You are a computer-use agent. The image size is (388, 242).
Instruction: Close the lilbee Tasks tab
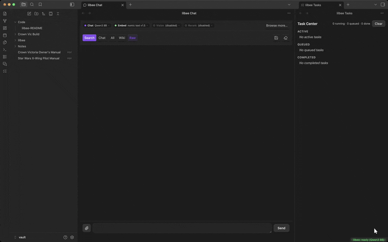[x=340, y=5]
